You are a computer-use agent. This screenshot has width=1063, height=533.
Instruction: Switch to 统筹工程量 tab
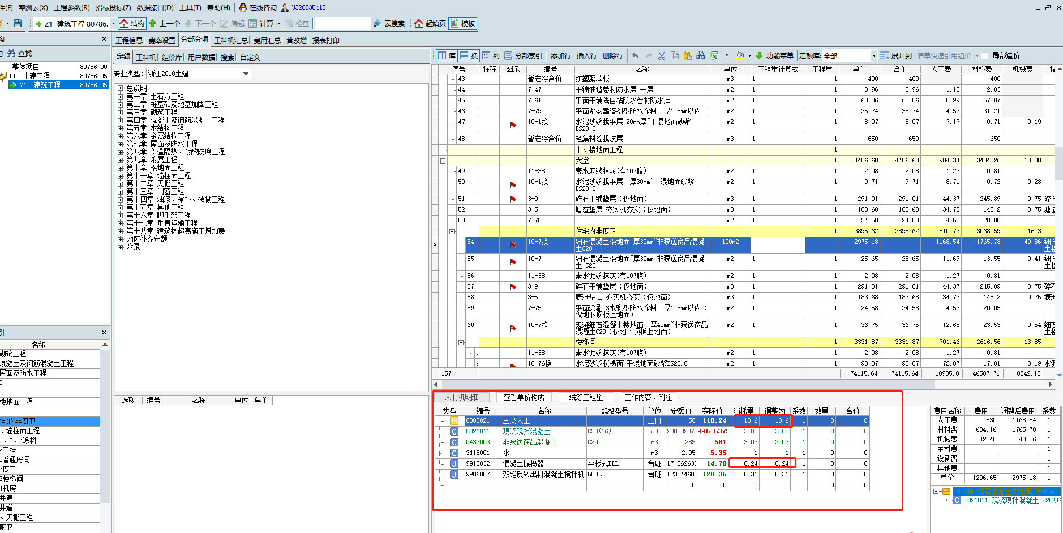pyautogui.click(x=586, y=397)
